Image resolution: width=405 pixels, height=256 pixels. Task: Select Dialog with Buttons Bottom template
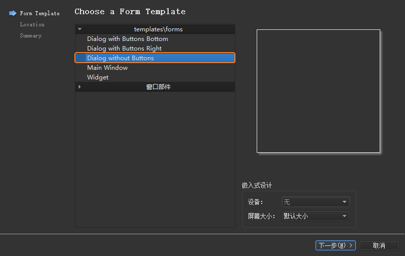(x=127, y=39)
